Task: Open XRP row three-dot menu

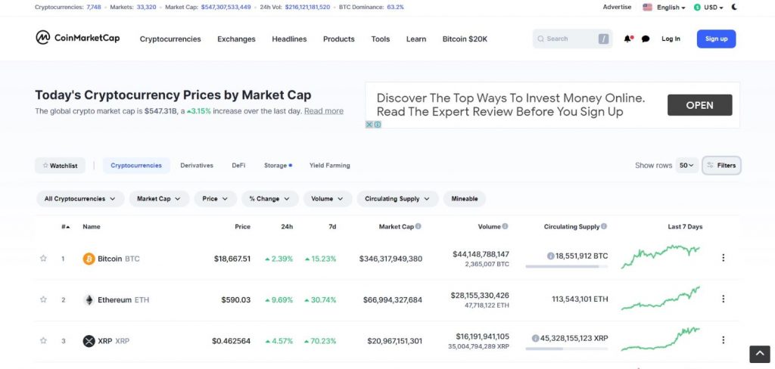Action: tap(723, 340)
